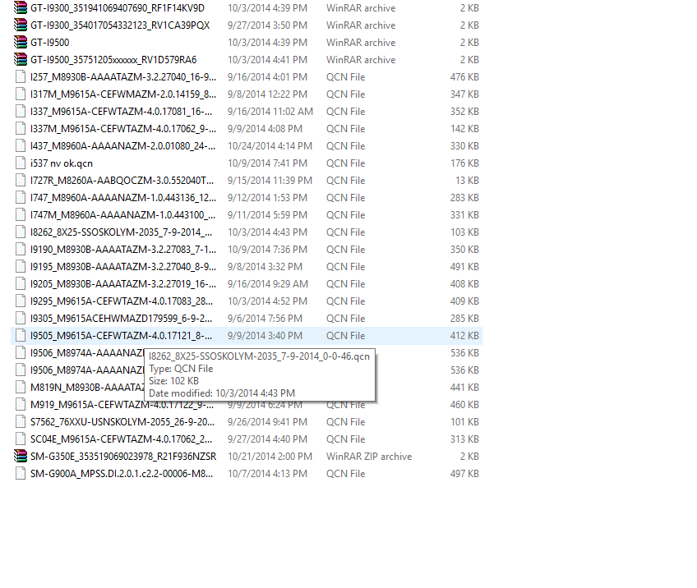Click the file icon of M819N_M8930B
697x588 pixels.
(21, 388)
